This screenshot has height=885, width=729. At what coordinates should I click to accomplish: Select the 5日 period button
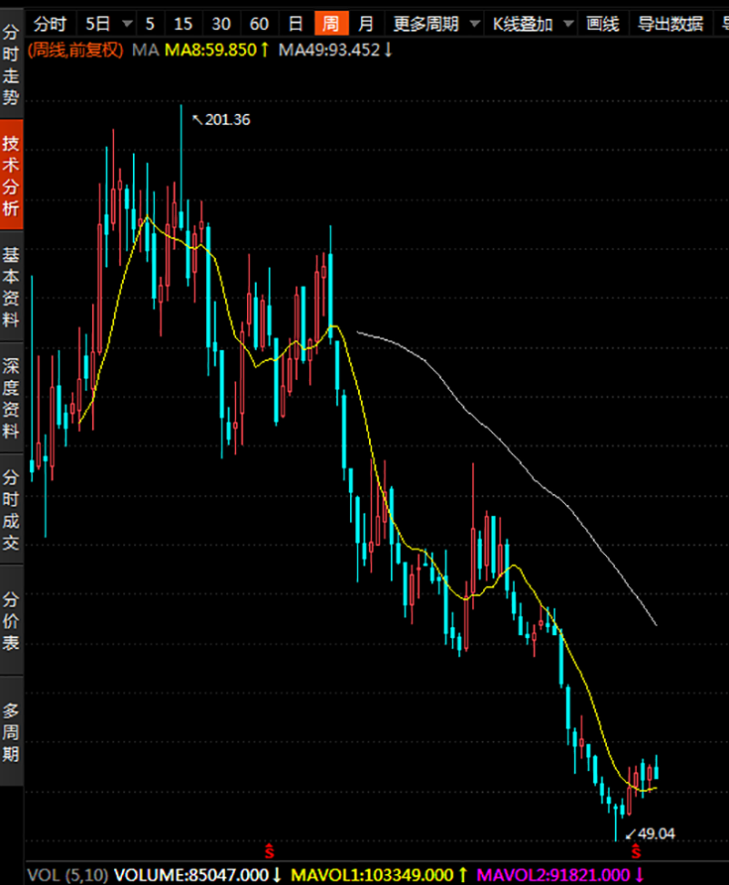pyautogui.click(x=98, y=24)
